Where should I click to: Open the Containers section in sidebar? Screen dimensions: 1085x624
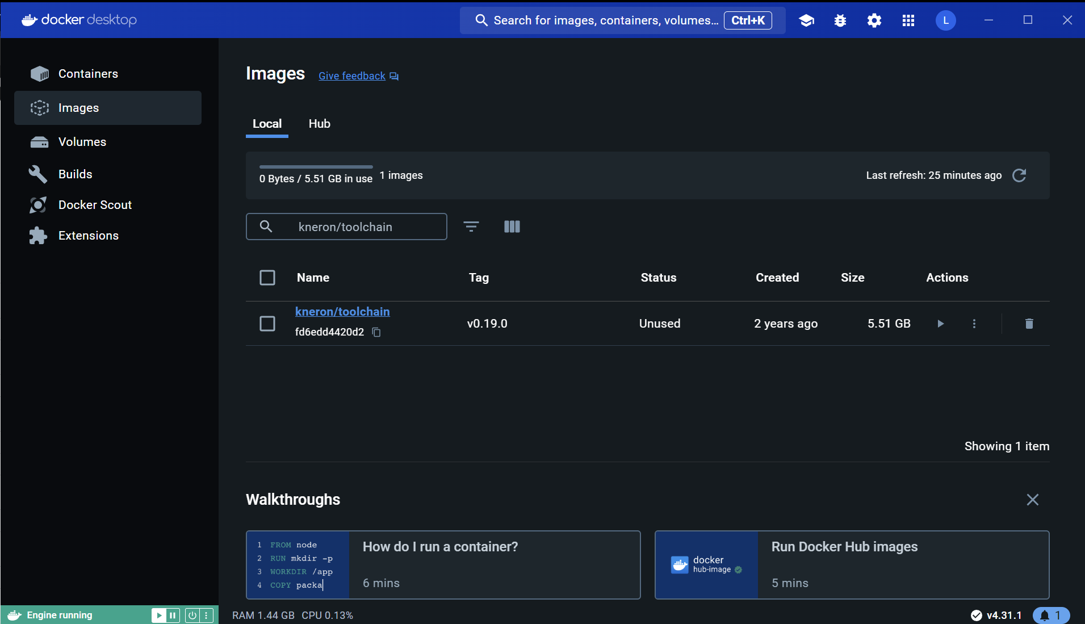coord(108,74)
